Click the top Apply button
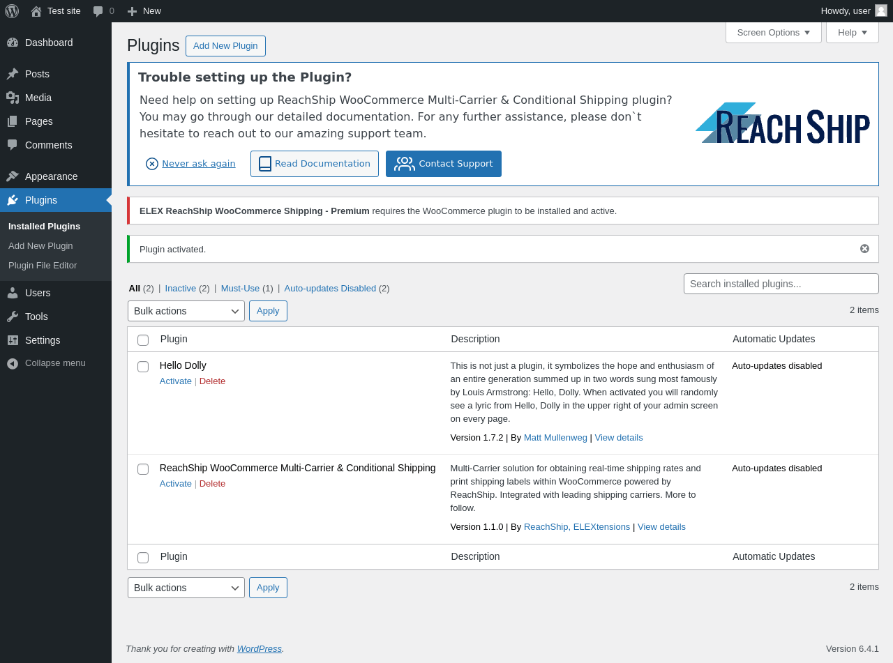Viewport: 893px width, 663px height. pyautogui.click(x=268, y=311)
